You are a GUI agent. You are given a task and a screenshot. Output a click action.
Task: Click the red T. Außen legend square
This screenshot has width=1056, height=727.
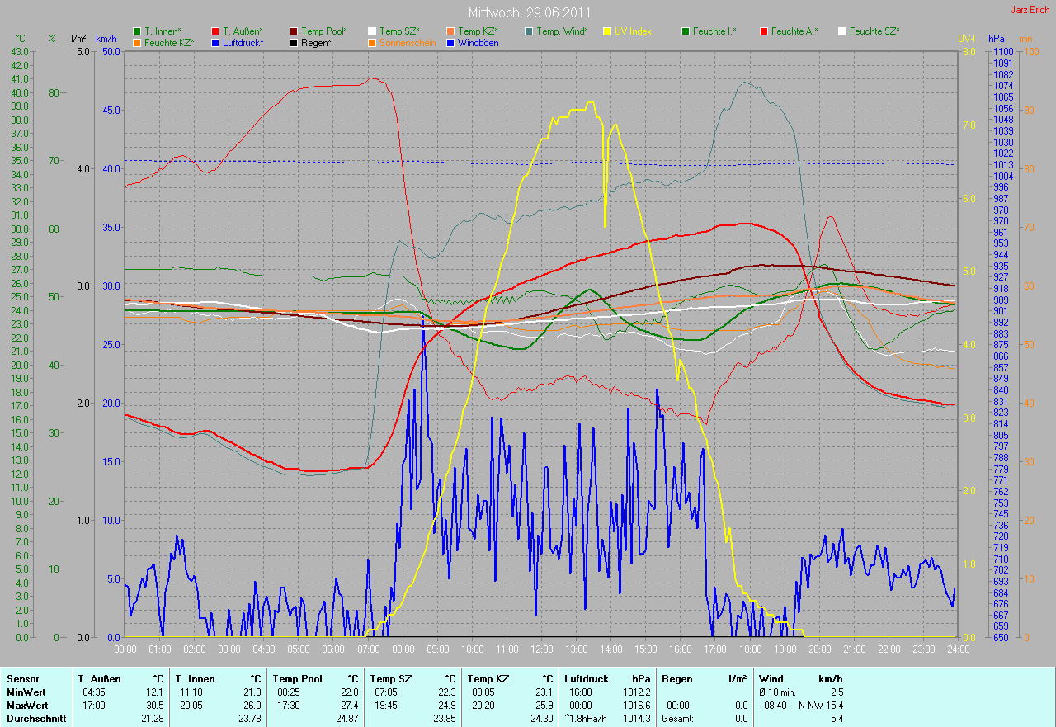tap(215, 31)
